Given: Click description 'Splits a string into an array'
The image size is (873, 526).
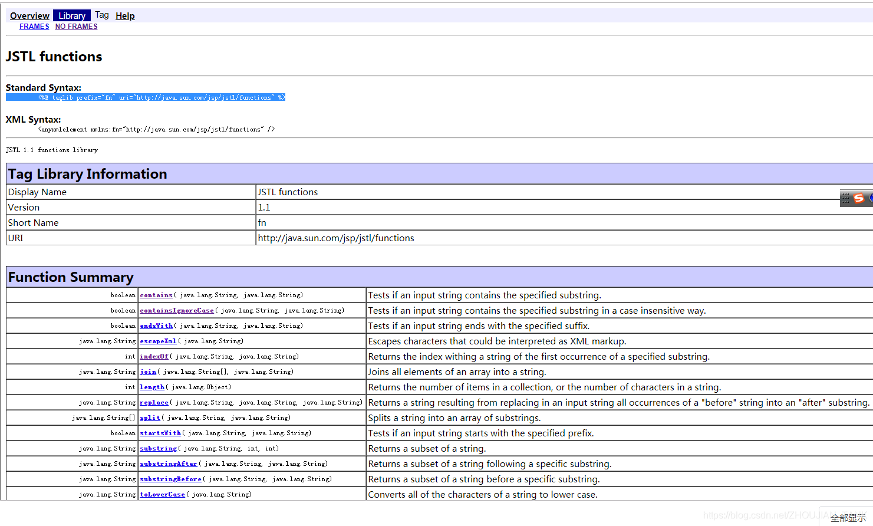Looking at the screenshot, I should tap(454, 417).
